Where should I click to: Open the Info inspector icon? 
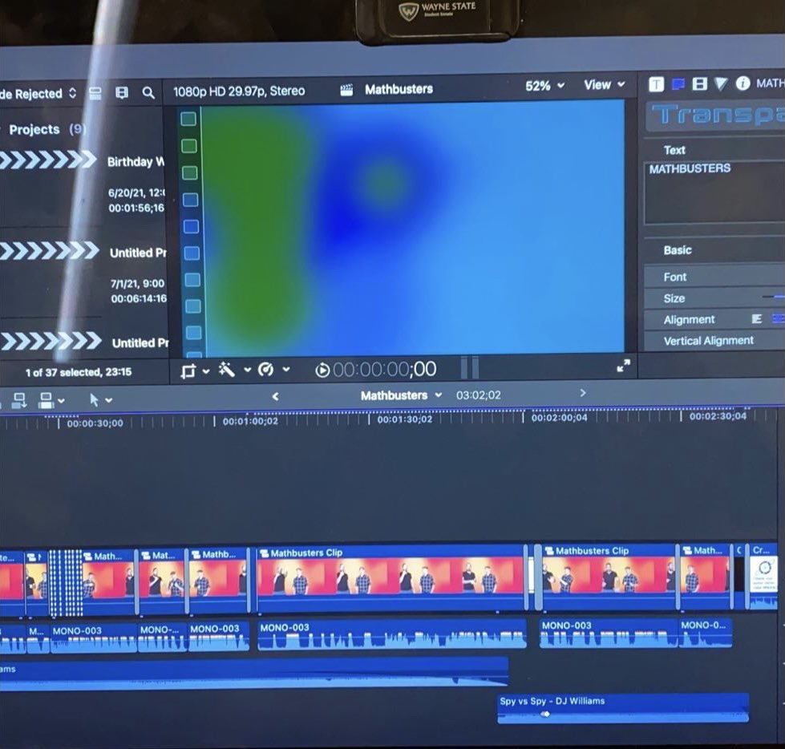click(x=743, y=83)
